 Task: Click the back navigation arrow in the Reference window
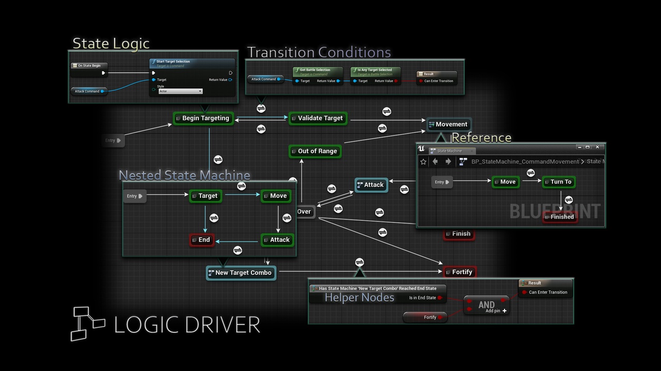(435, 161)
